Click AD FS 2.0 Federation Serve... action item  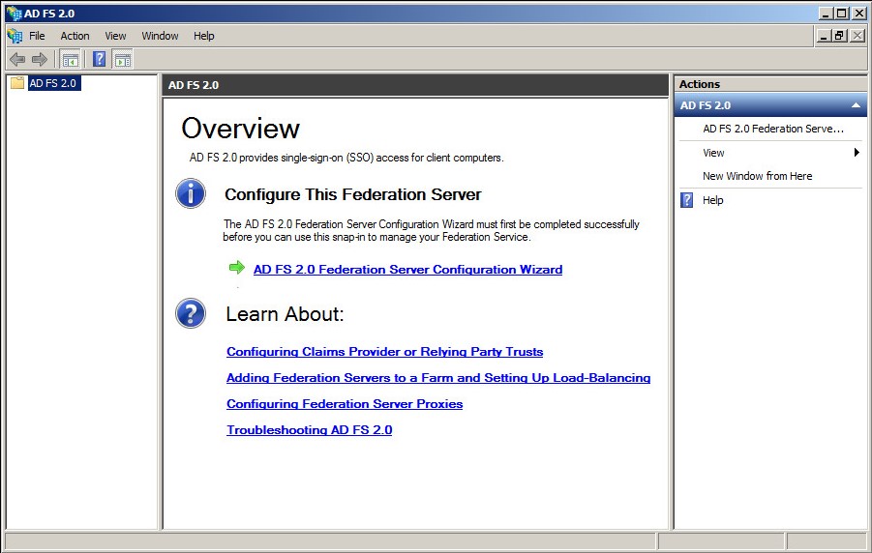click(773, 129)
